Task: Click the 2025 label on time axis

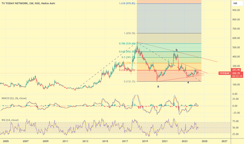Action: point(204,141)
